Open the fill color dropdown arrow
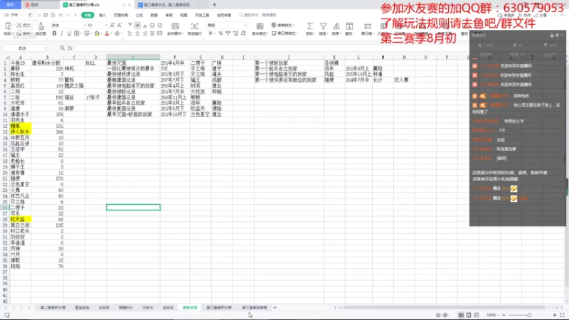The width and height of the screenshot is (569, 320). 101,33
